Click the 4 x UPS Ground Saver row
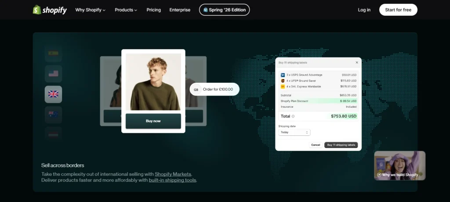 tap(318, 81)
